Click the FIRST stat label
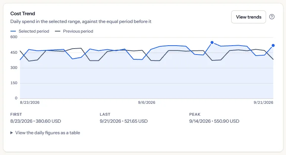Image resolution: width=286 pixels, height=155 pixels. pos(16,114)
